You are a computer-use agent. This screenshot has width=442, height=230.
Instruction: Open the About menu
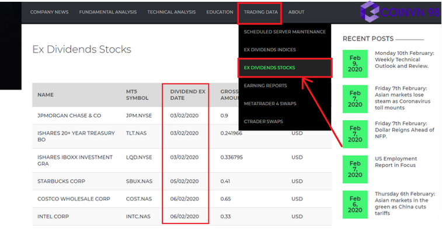point(296,12)
